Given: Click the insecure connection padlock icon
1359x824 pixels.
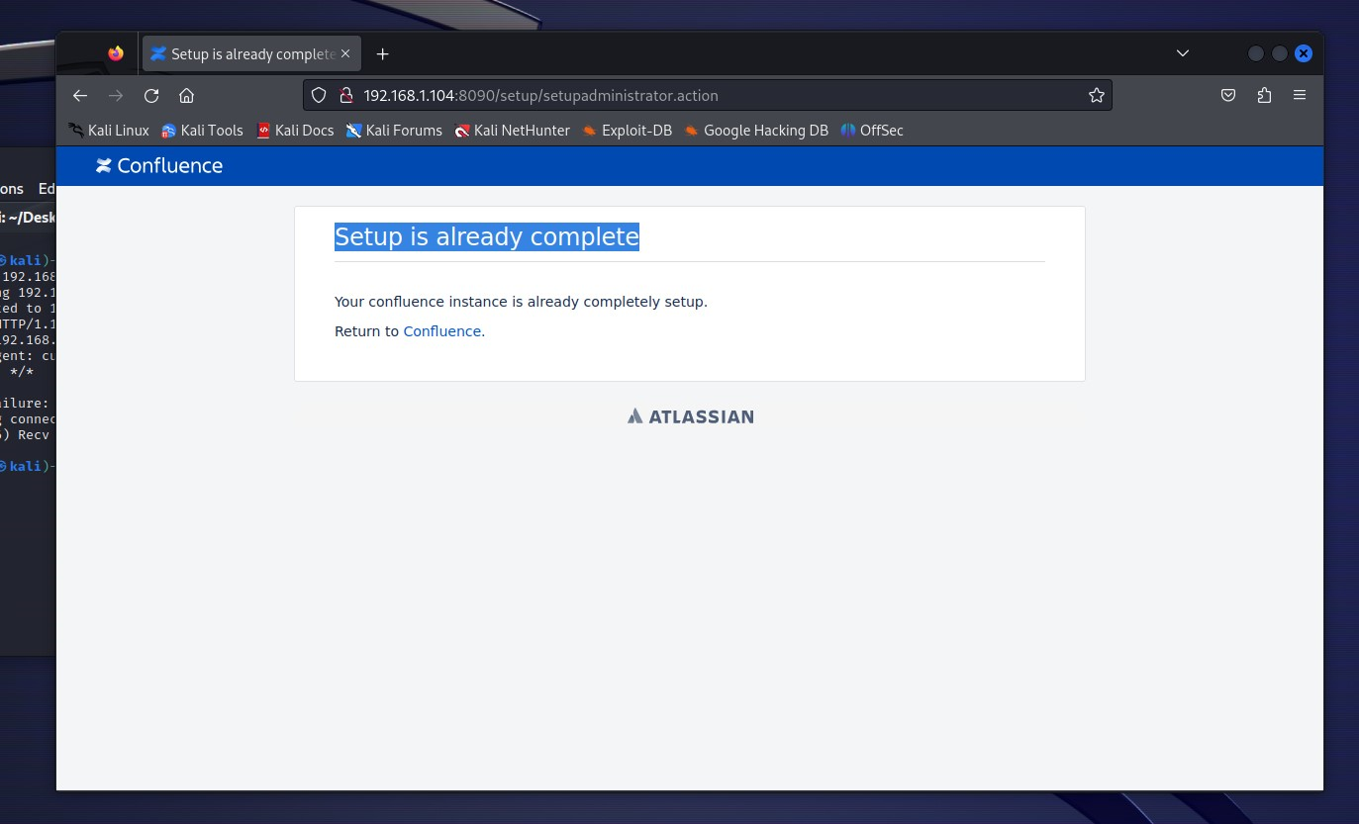Looking at the screenshot, I should click(x=345, y=95).
